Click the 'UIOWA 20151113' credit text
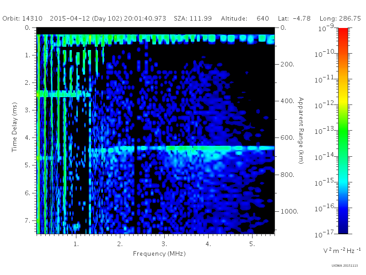The width and height of the screenshot is (366, 275). [x=344, y=266]
